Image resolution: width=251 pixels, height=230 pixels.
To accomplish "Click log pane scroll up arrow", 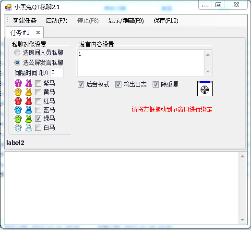I will click(242, 156).
